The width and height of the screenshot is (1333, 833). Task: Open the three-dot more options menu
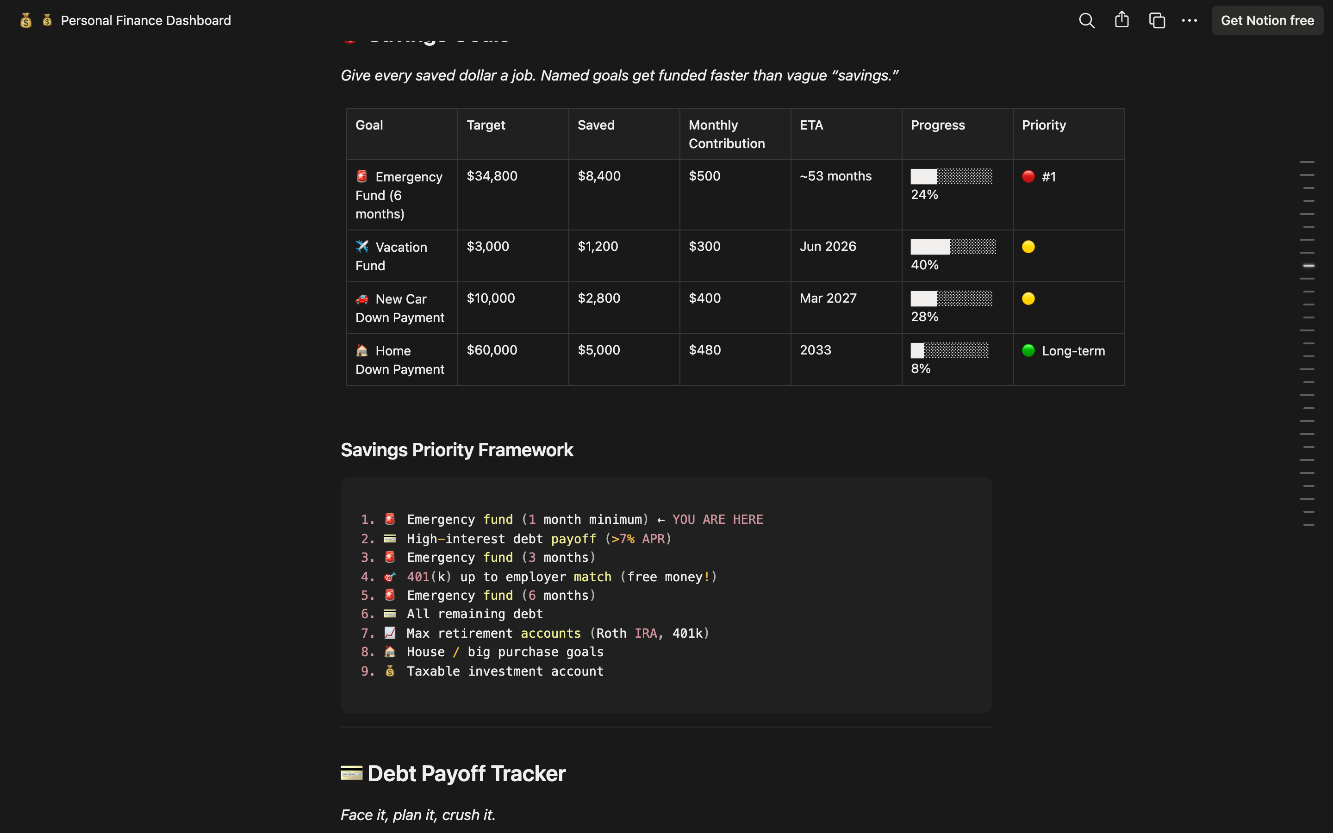point(1189,20)
